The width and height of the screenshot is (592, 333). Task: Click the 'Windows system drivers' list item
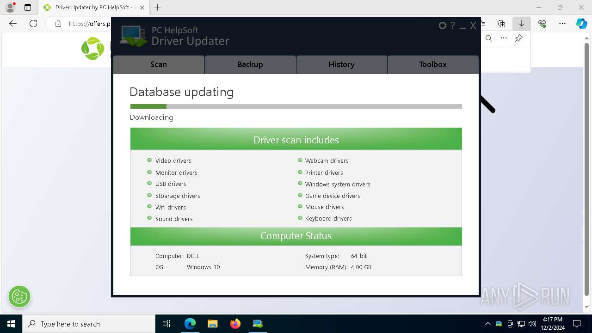(x=338, y=184)
